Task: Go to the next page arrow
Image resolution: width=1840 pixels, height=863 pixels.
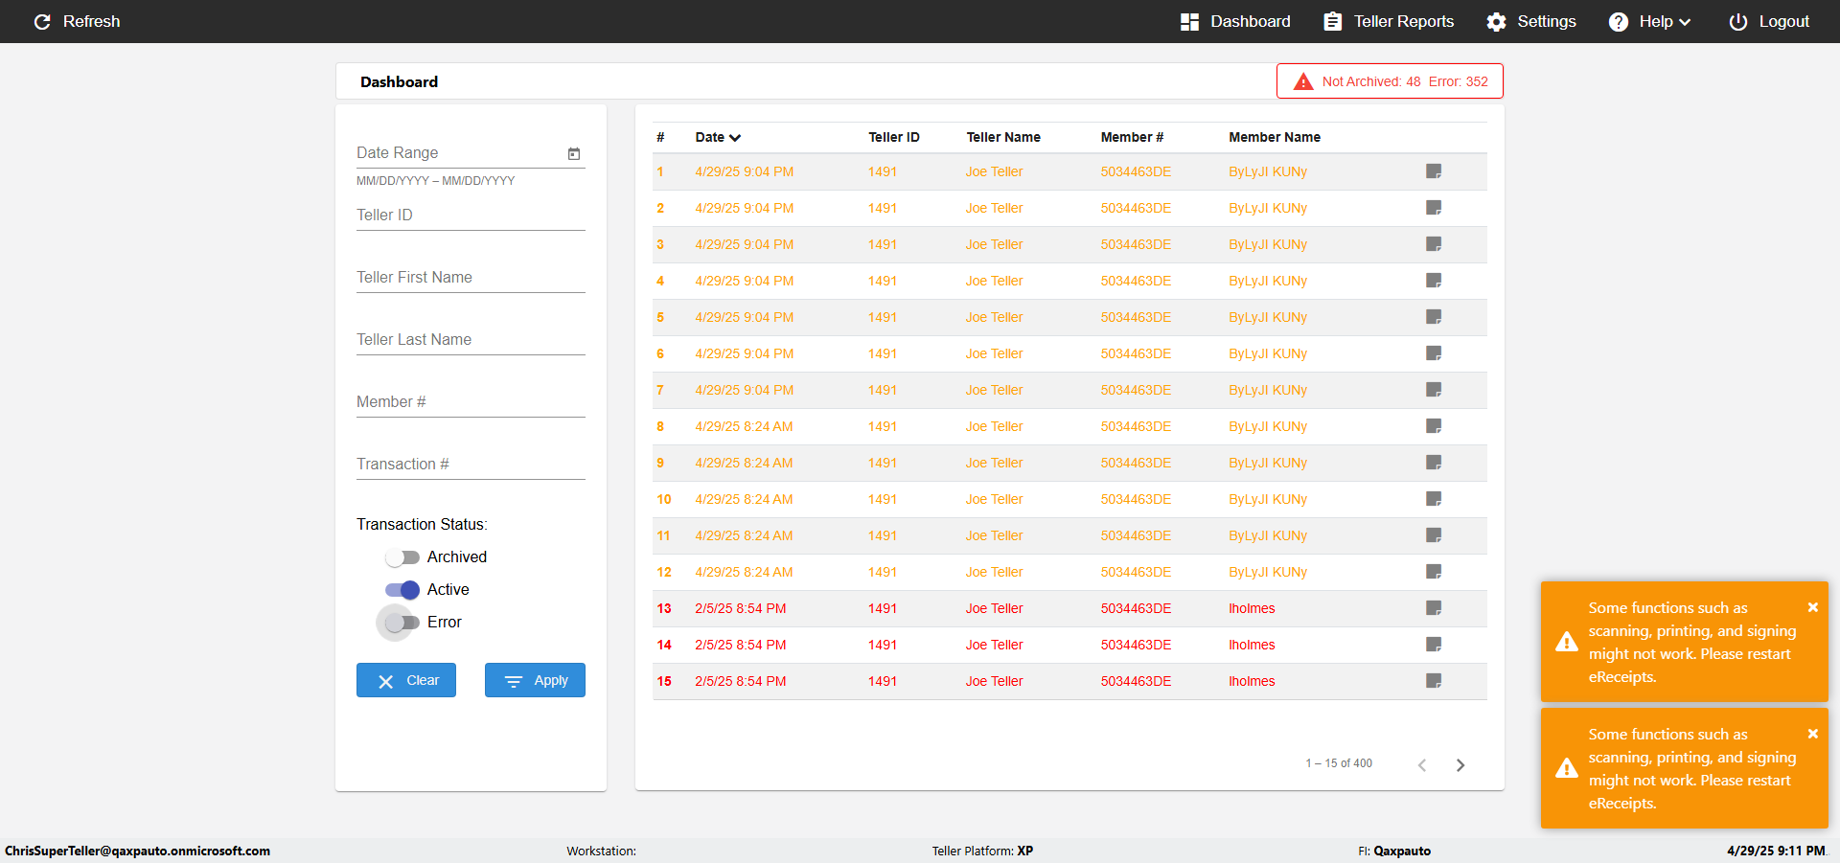Action: (x=1460, y=764)
